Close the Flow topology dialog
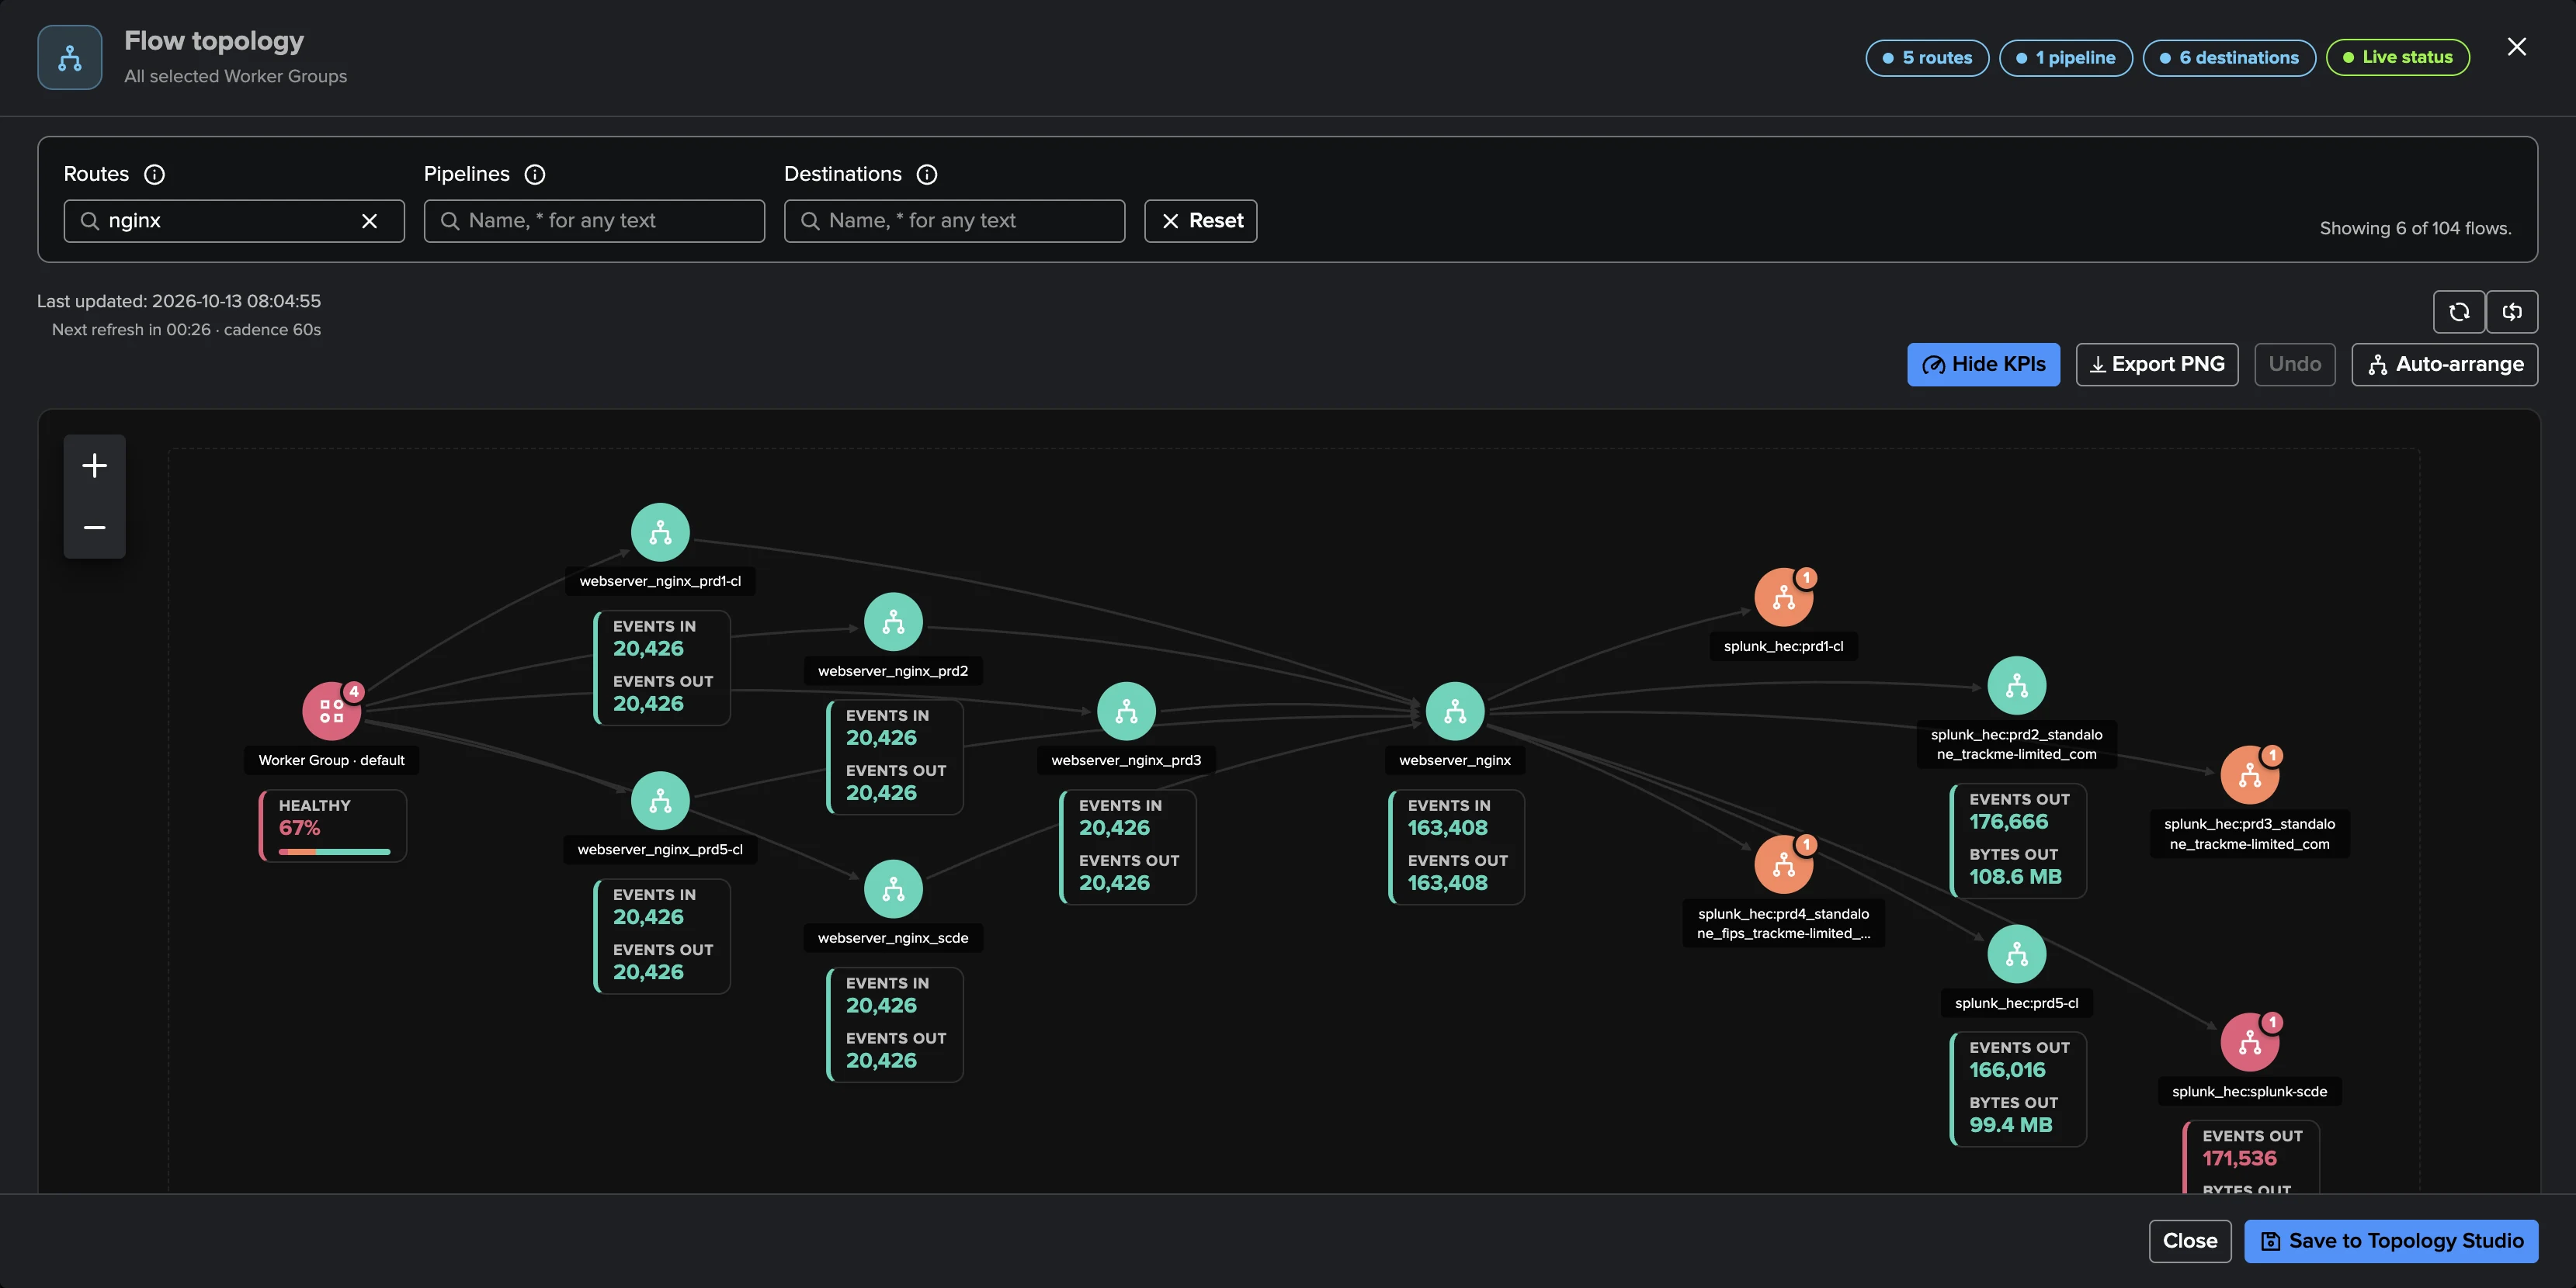The image size is (2576, 1288). point(2516,47)
